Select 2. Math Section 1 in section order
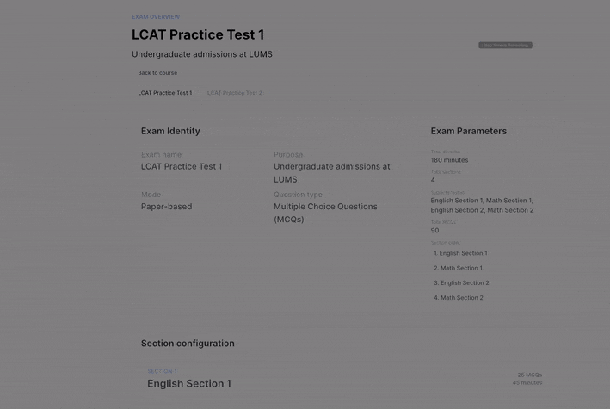This screenshot has height=409, width=610. pos(458,268)
